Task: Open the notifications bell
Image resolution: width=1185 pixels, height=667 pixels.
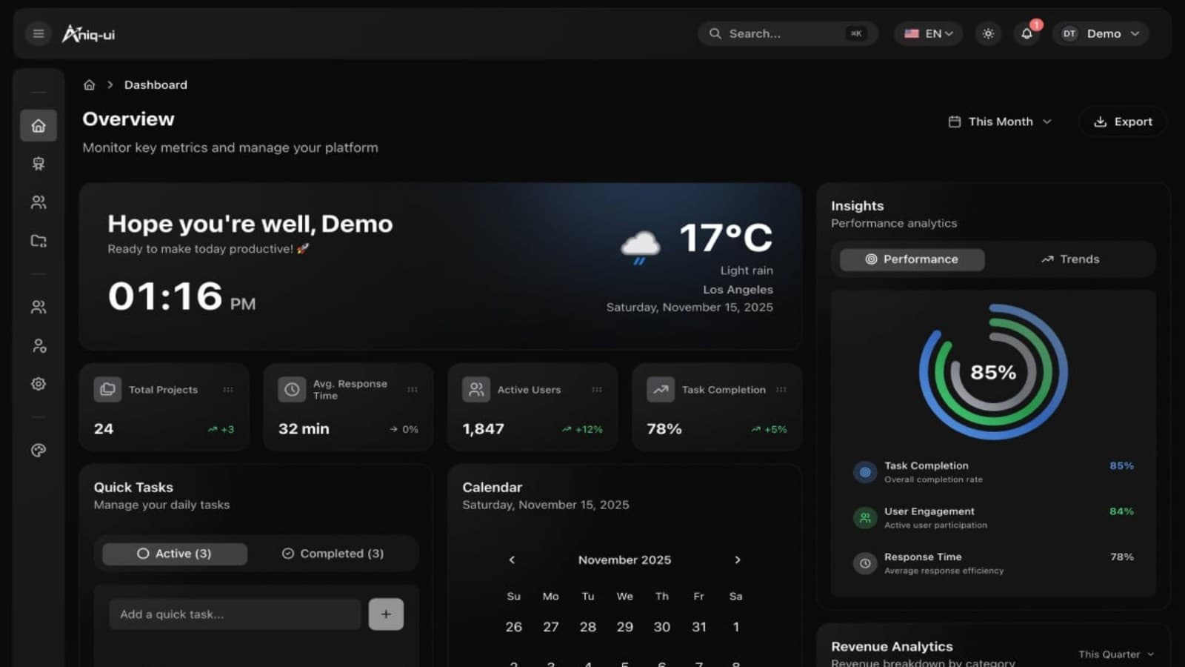Action: pos(1027,33)
